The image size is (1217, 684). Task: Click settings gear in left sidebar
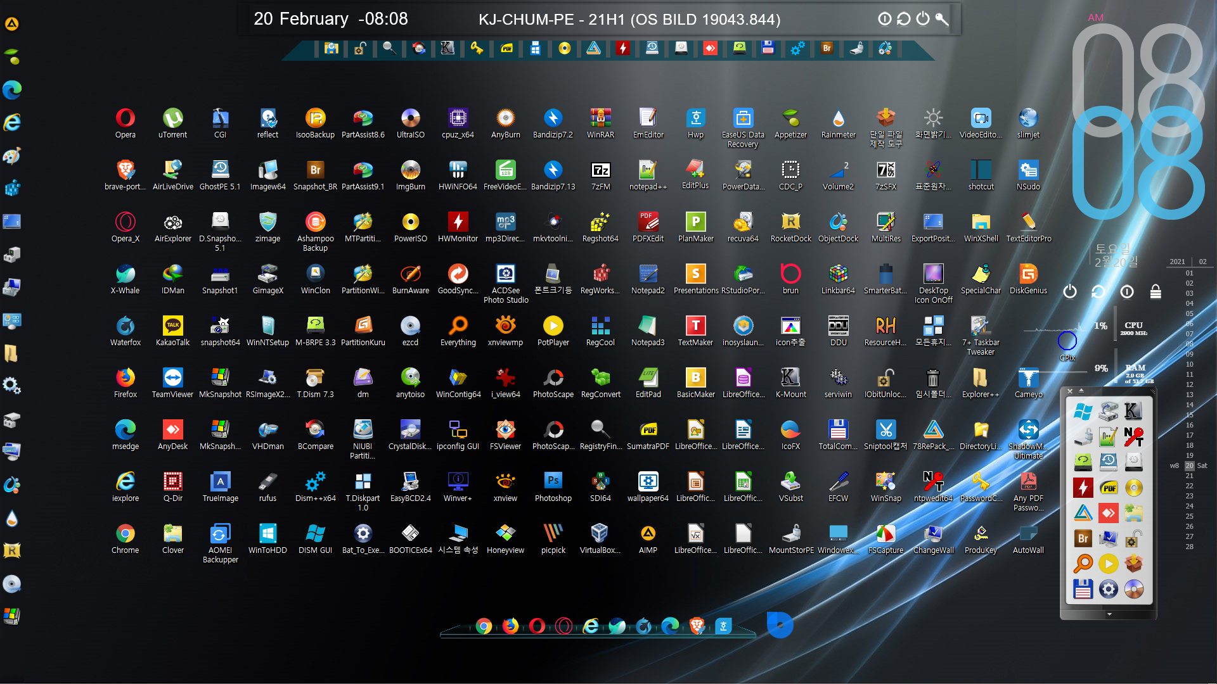pyautogui.click(x=12, y=385)
